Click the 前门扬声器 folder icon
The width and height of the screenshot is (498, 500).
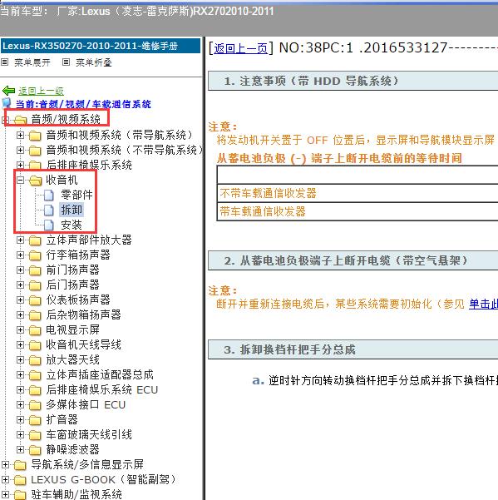(x=35, y=270)
